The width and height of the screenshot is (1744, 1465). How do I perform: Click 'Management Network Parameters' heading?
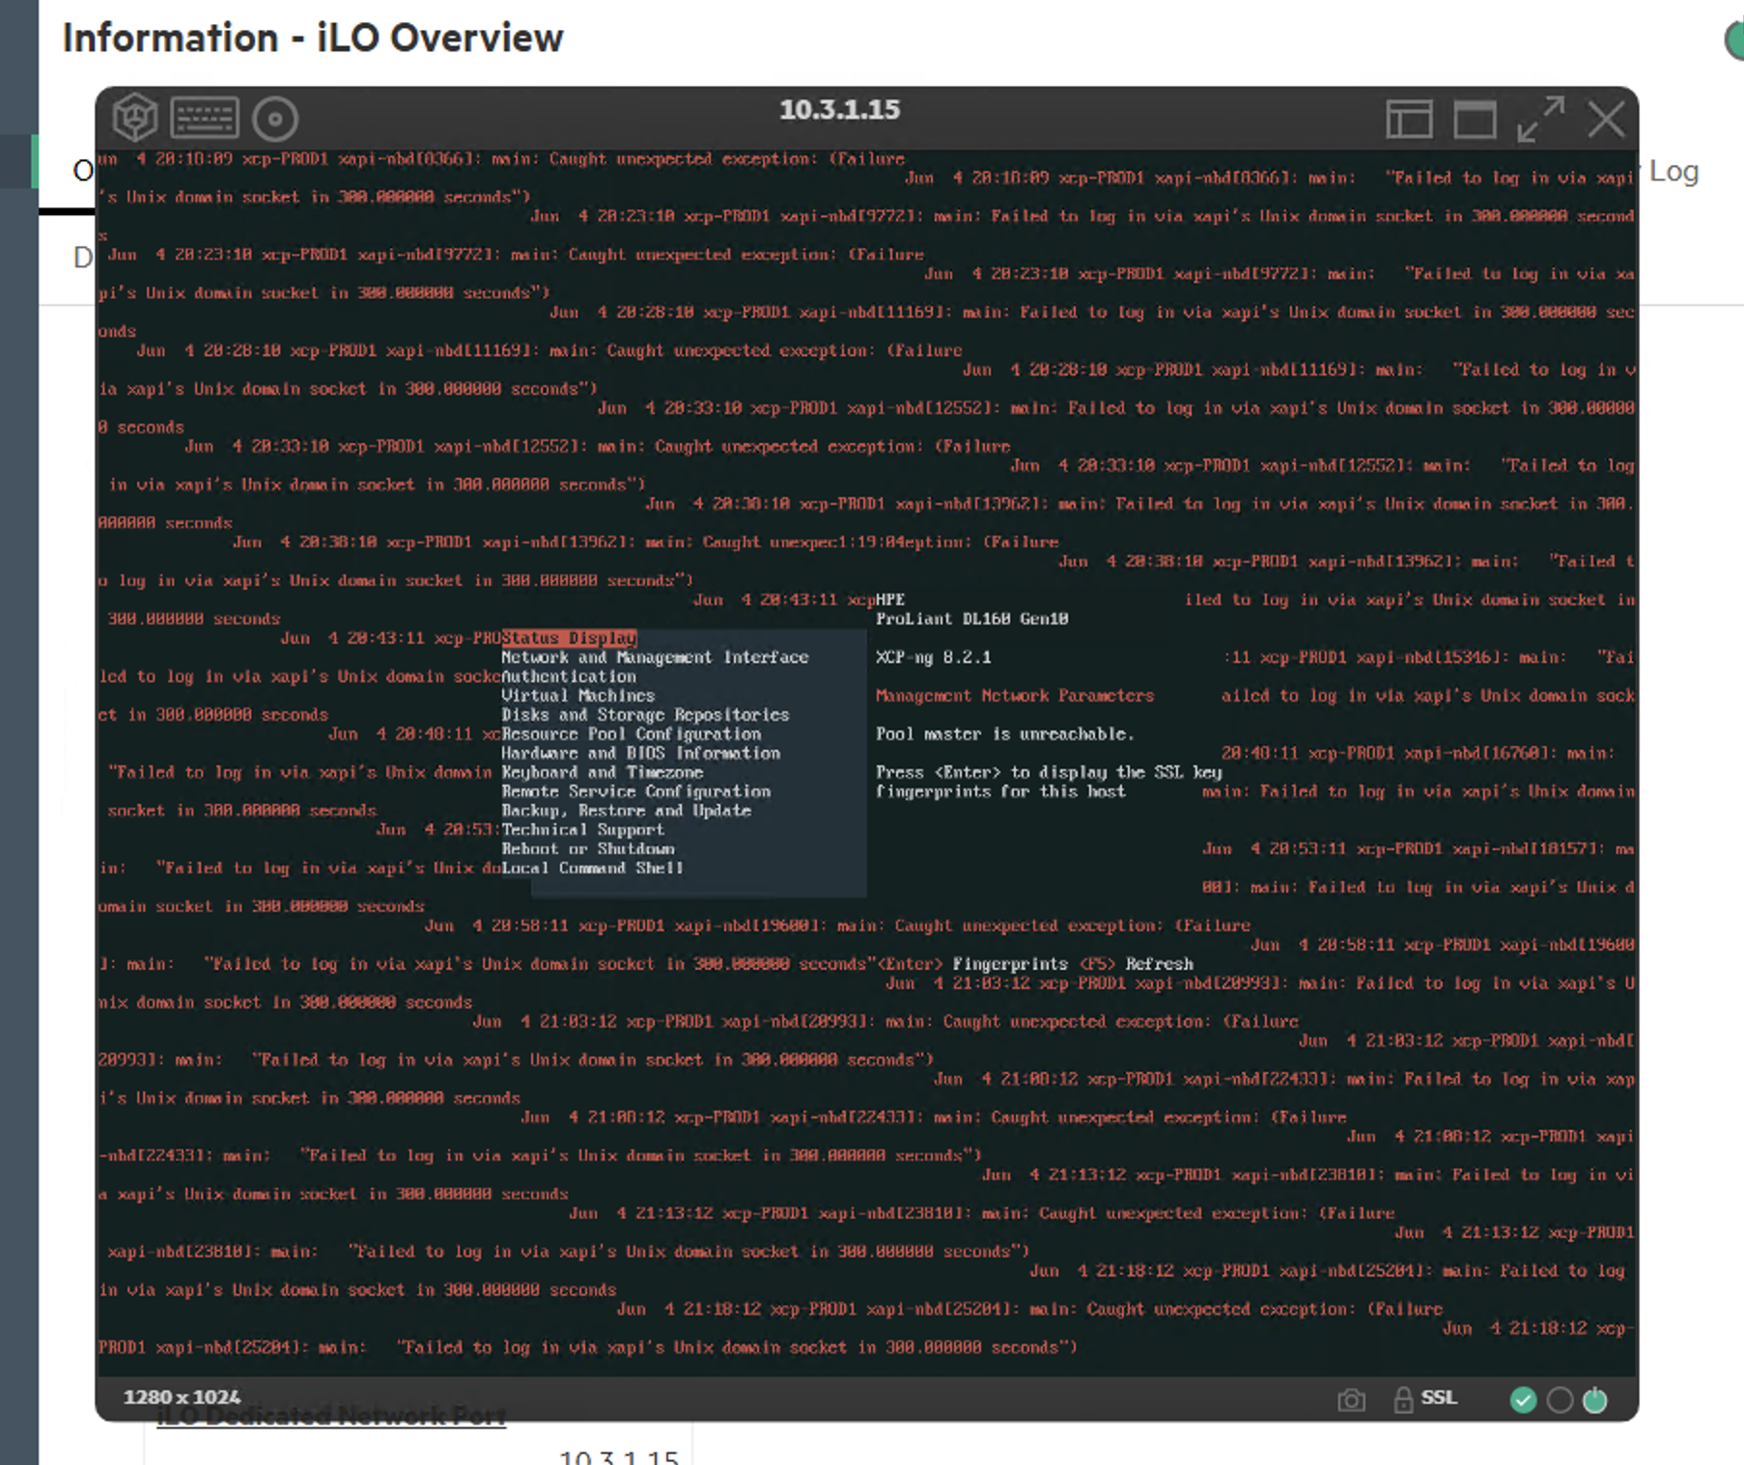[1014, 696]
